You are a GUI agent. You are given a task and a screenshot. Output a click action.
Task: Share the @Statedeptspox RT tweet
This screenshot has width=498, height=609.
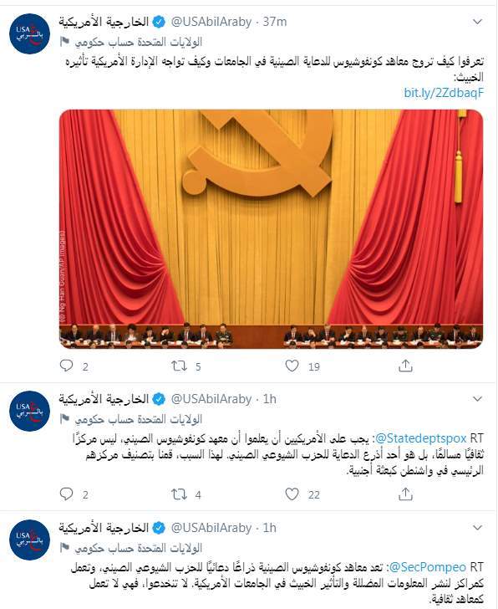point(405,494)
